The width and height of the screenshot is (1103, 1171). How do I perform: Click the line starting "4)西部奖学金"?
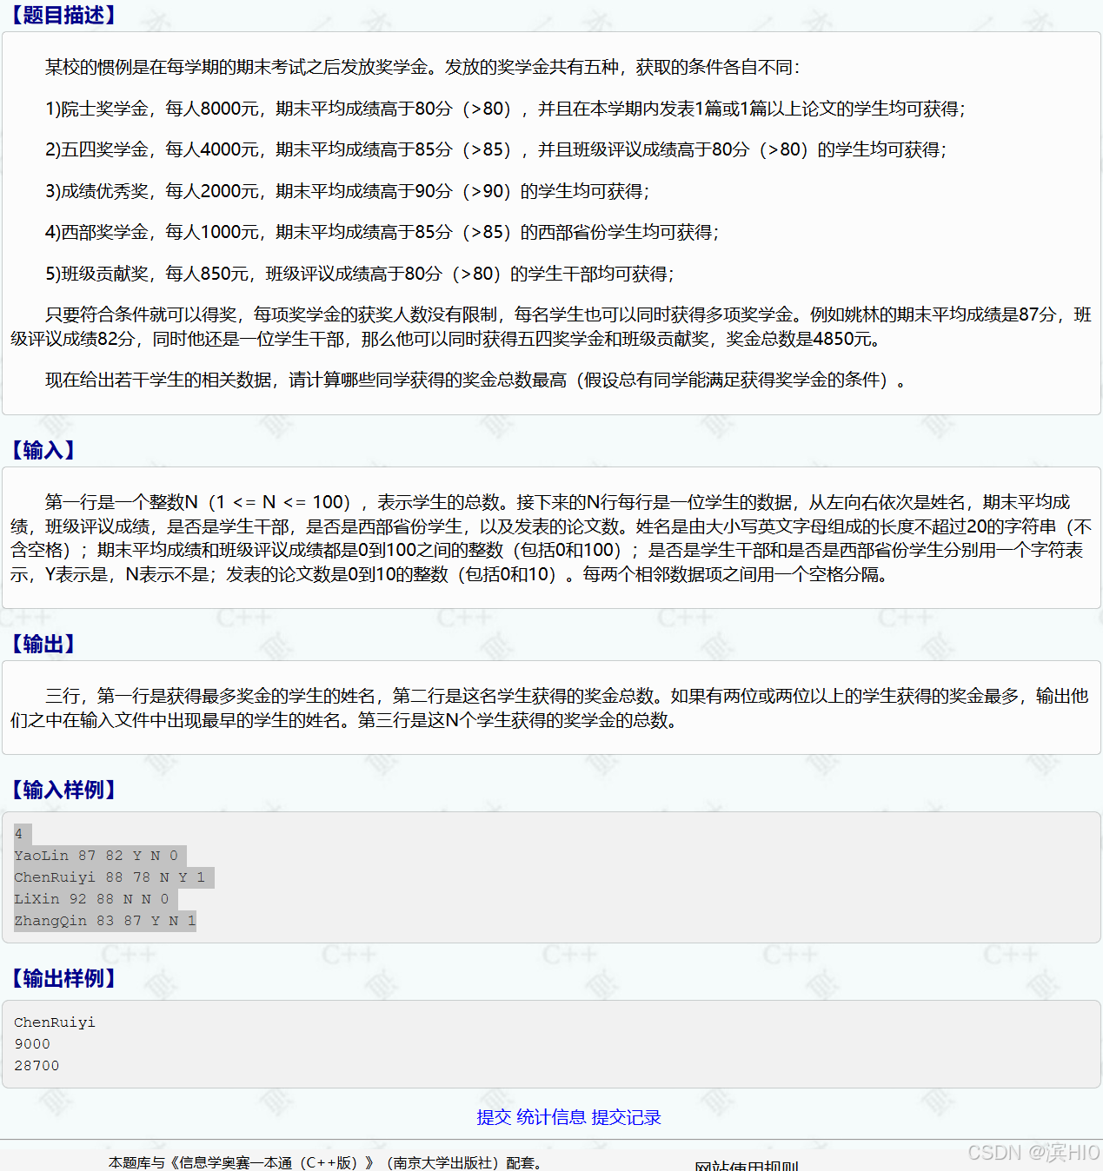coord(382,232)
